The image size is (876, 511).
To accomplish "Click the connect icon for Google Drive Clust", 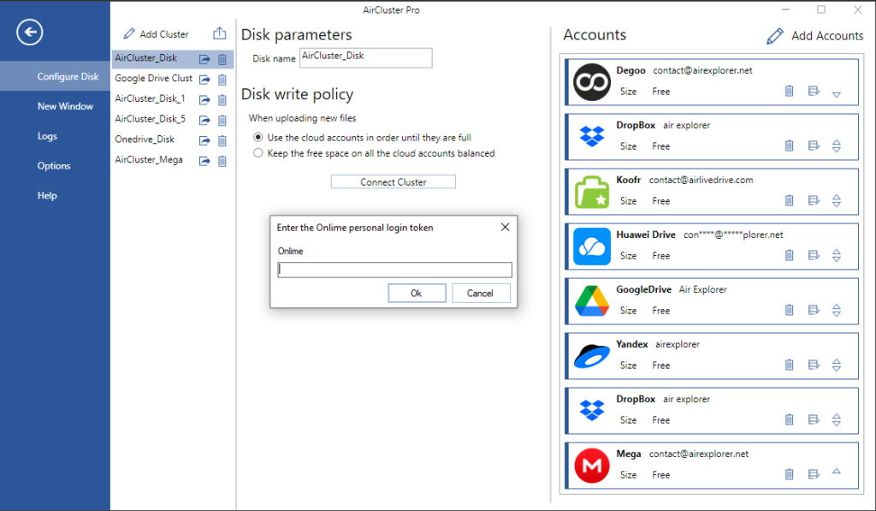I will (x=205, y=80).
